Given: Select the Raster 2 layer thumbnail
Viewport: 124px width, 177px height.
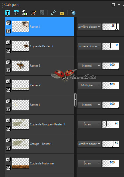Looking at the screenshot, I should click(x=21, y=85).
